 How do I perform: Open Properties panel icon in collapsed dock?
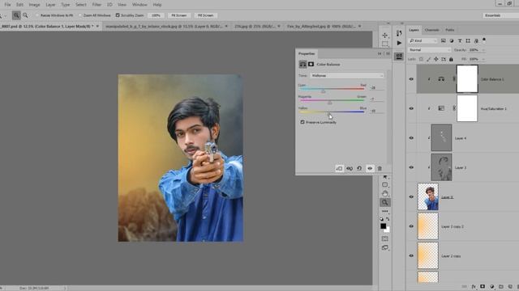pyautogui.click(x=399, y=57)
